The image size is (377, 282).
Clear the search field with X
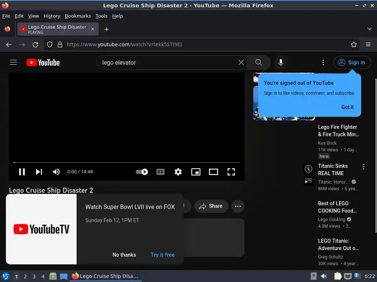pos(241,62)
